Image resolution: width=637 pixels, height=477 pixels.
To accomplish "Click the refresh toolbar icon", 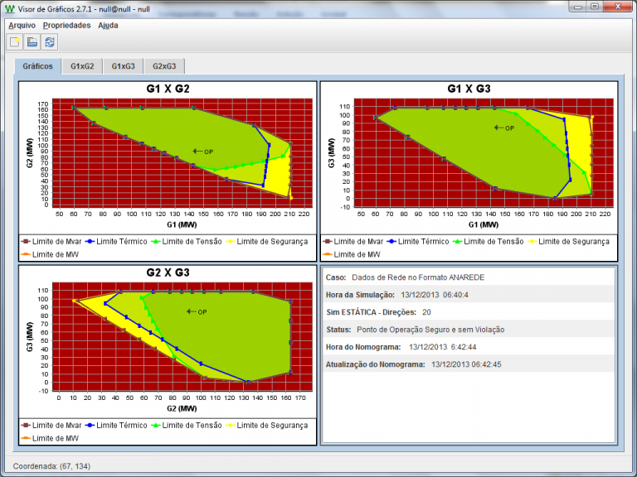I will [50, 42].
